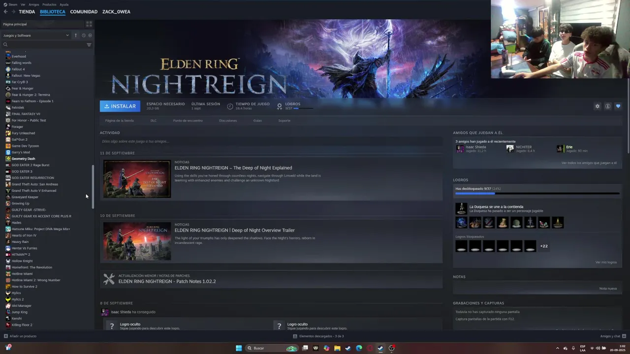Toggle the ready-to-play filter
This screenshot has height=354, width=630.
(x=90, y=35)
